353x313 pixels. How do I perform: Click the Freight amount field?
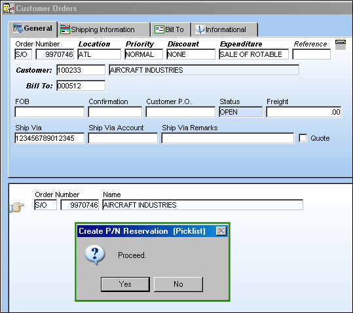point(304,112)
